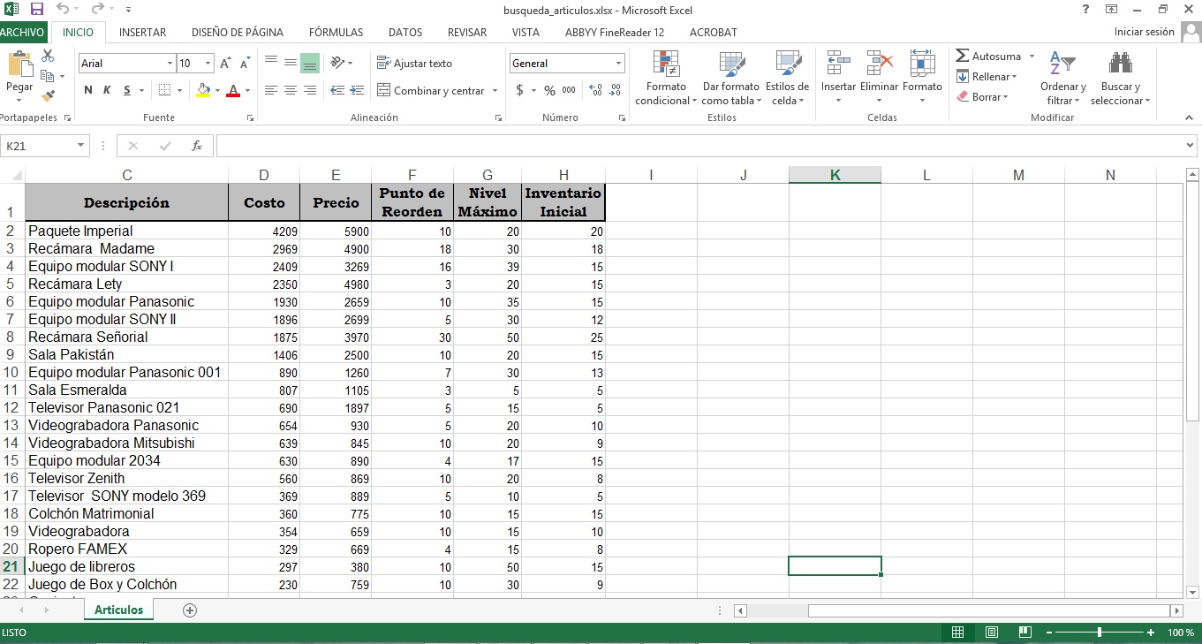Image resolution: width=1202 pixels, height=644 pixels.
Task: Open the ARCHIVO file menu
Action: coord(22,33)
